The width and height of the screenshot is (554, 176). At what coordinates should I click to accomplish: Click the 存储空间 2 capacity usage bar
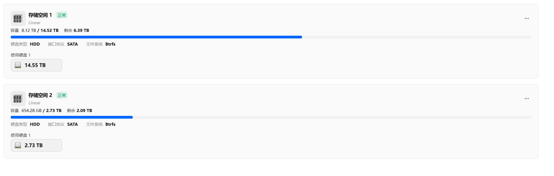tap(271, 117)
